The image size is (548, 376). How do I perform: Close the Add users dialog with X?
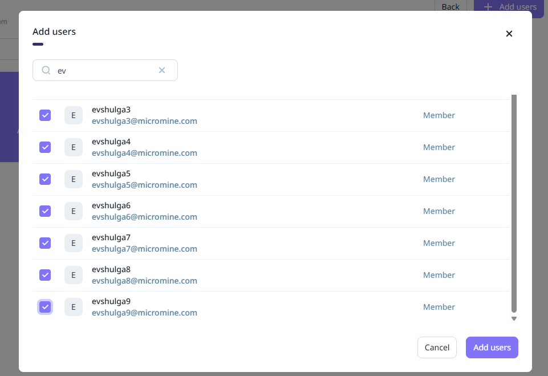(x=509, y=34)
